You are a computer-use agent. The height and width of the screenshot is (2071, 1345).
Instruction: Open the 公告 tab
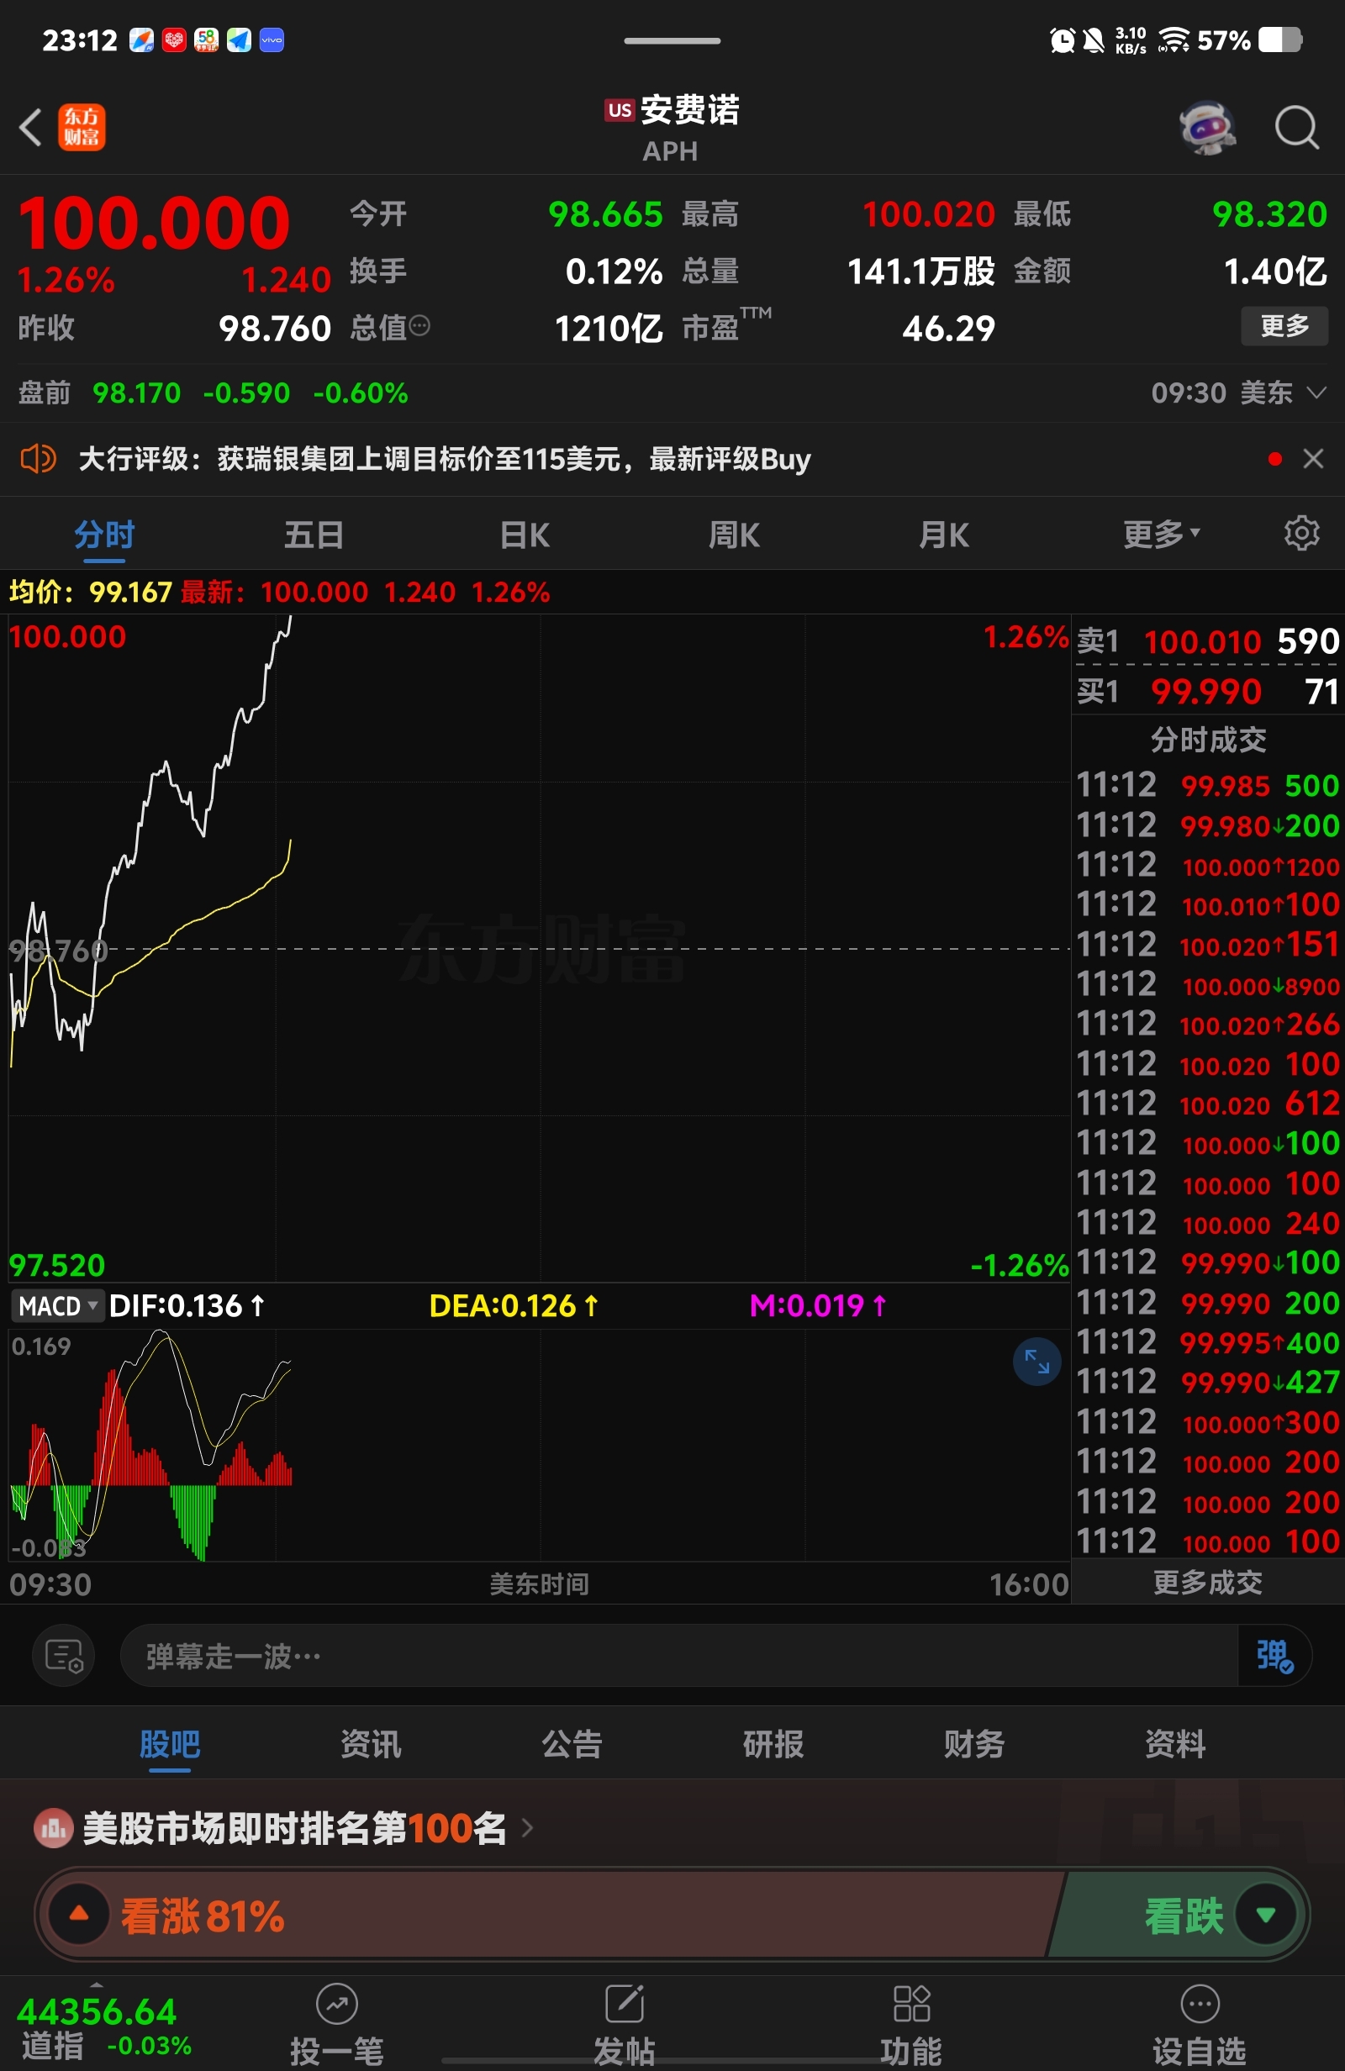572,1743
